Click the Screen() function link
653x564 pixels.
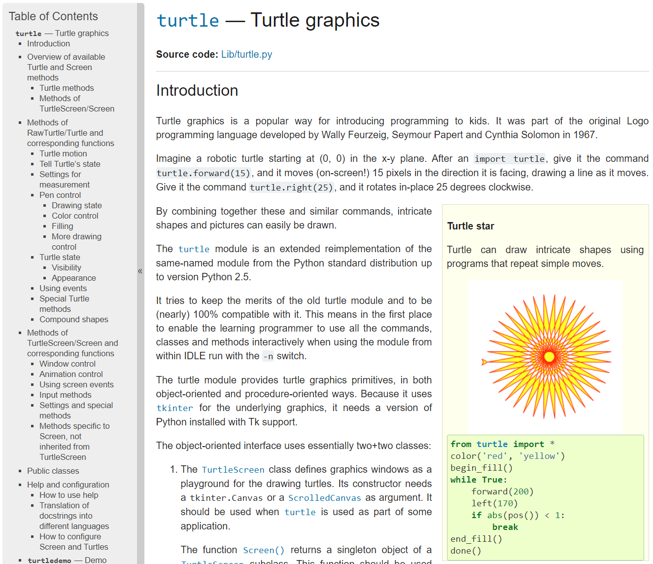tap(263, 550)
